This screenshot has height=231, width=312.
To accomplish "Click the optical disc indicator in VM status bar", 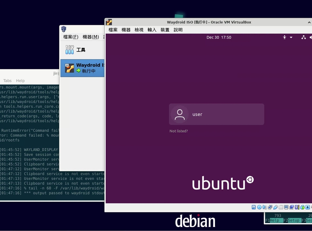I will click(x=259, y=207).
